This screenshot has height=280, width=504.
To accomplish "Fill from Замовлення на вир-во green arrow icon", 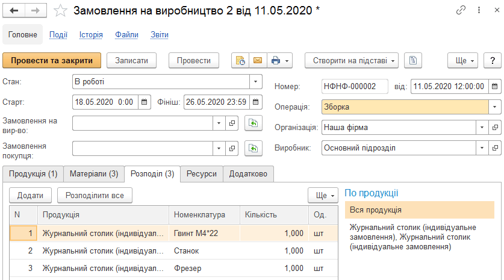I will click(254, 123).
